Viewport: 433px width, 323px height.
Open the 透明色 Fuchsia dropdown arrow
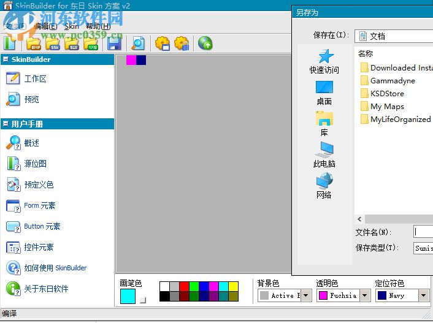(x=364, y=295)
